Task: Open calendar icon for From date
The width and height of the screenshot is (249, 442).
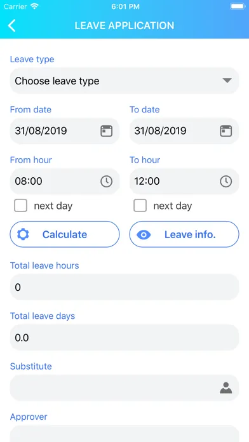Action: pos(106,131)
